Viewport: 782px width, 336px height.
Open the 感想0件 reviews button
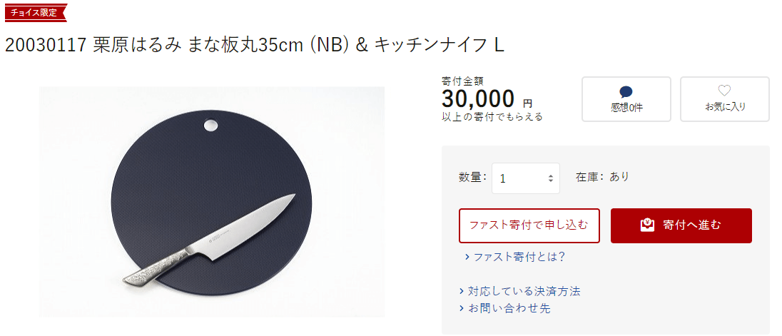[x=626, y=99]
